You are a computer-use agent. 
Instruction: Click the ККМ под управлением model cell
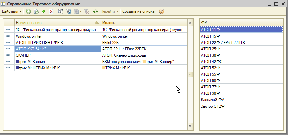(x=144, y=62)
